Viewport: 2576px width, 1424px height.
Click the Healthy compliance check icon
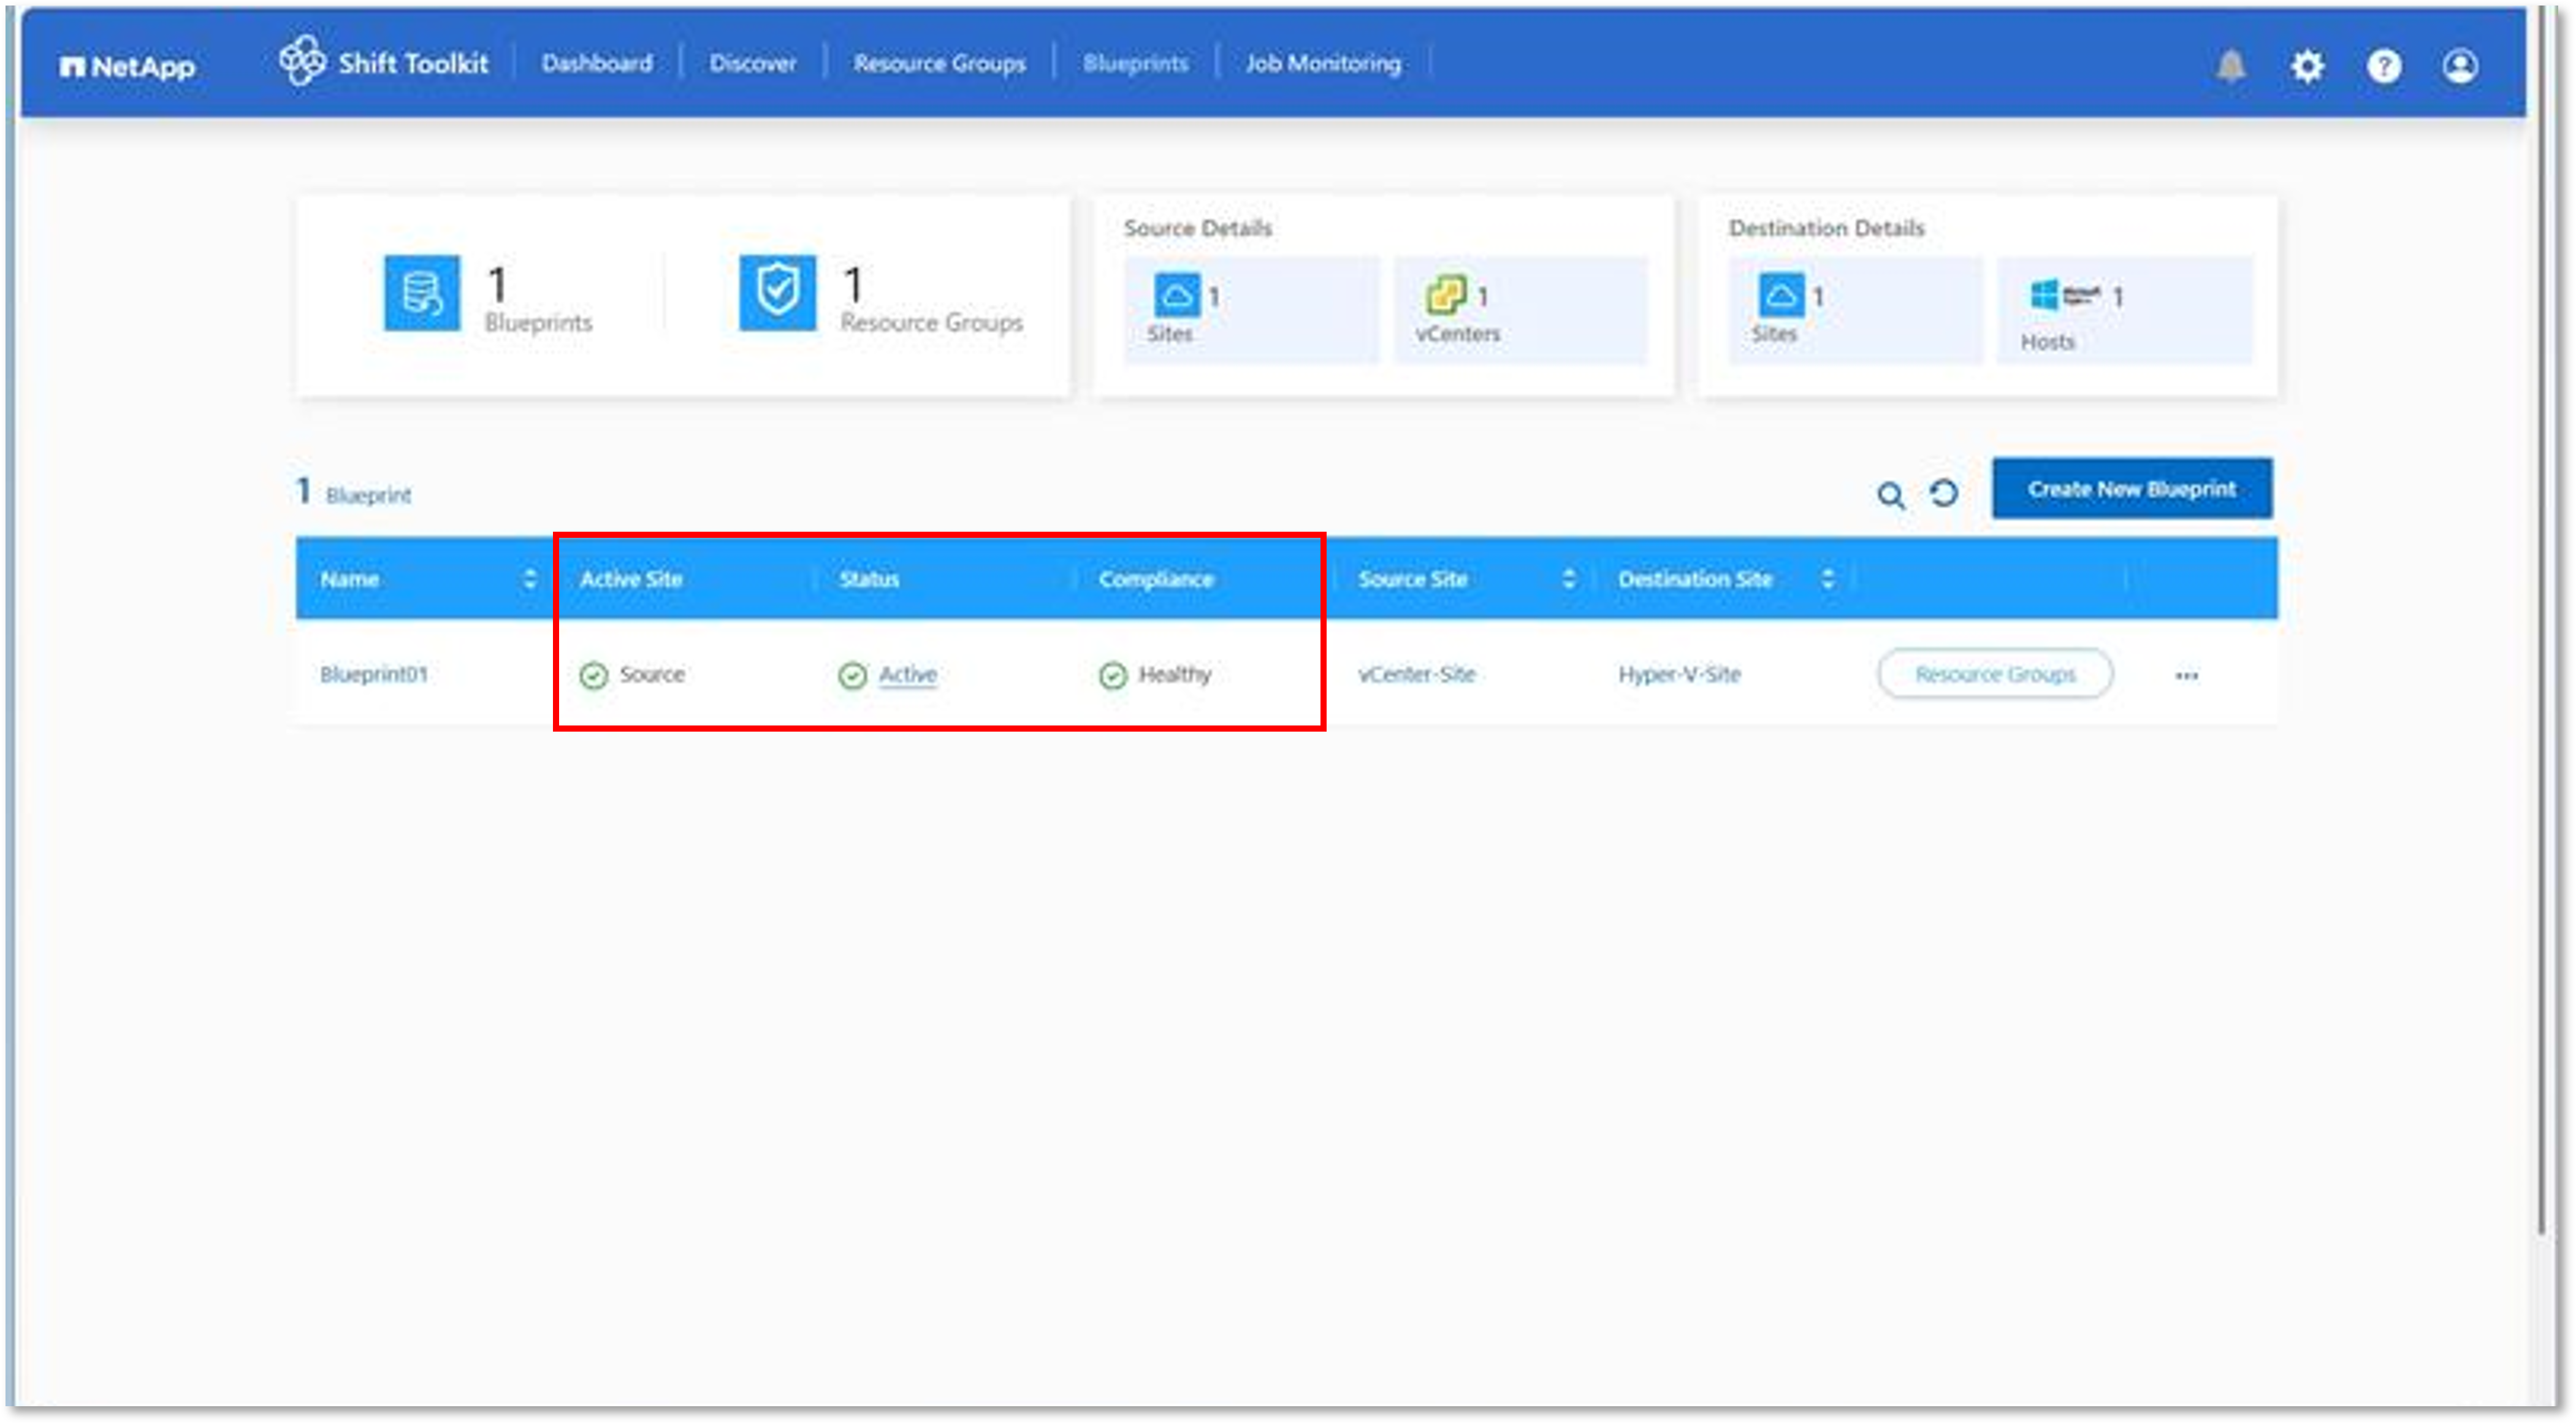[x=1113, y=675]
